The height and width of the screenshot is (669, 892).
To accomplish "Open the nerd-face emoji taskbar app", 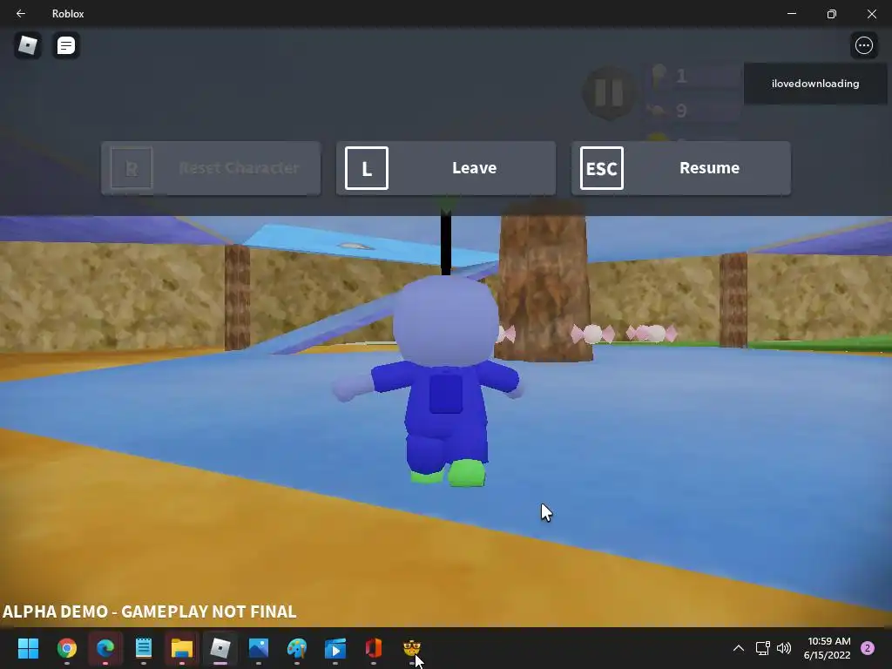I will click(x=411, y=648).
